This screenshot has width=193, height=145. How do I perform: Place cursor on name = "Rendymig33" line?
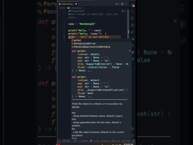[x=82, y=24]
